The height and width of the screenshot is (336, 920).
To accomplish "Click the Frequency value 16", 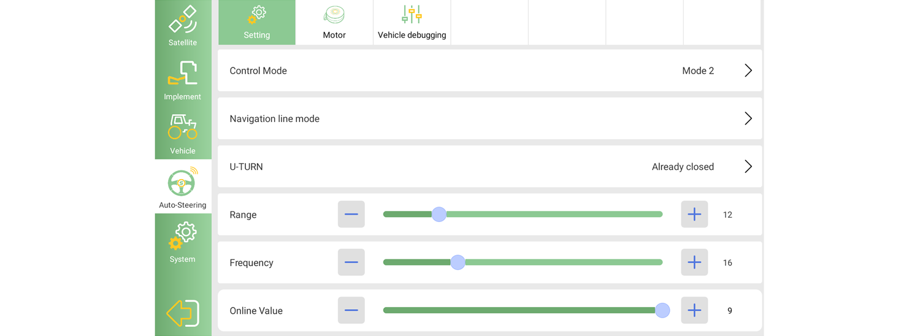I will [x=727, y=262].
